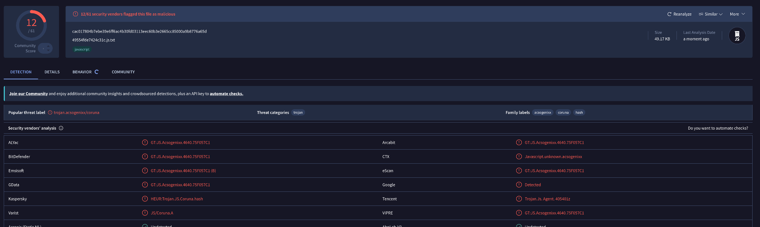This screenshot has height=227, width=760.
Task: Follow the Join our Community link
Action: coord(29,94)
